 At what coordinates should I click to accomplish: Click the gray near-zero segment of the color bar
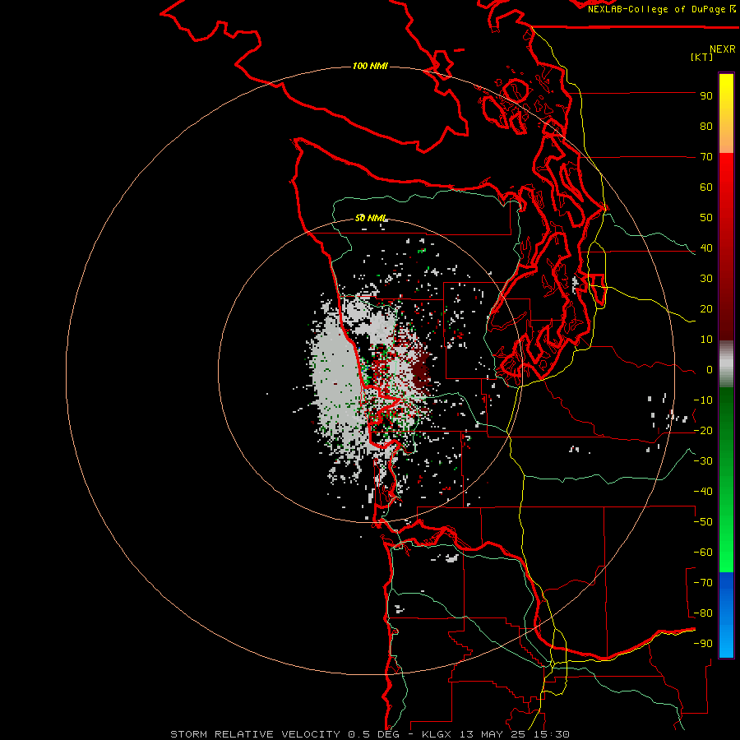(x=726, y=364)
